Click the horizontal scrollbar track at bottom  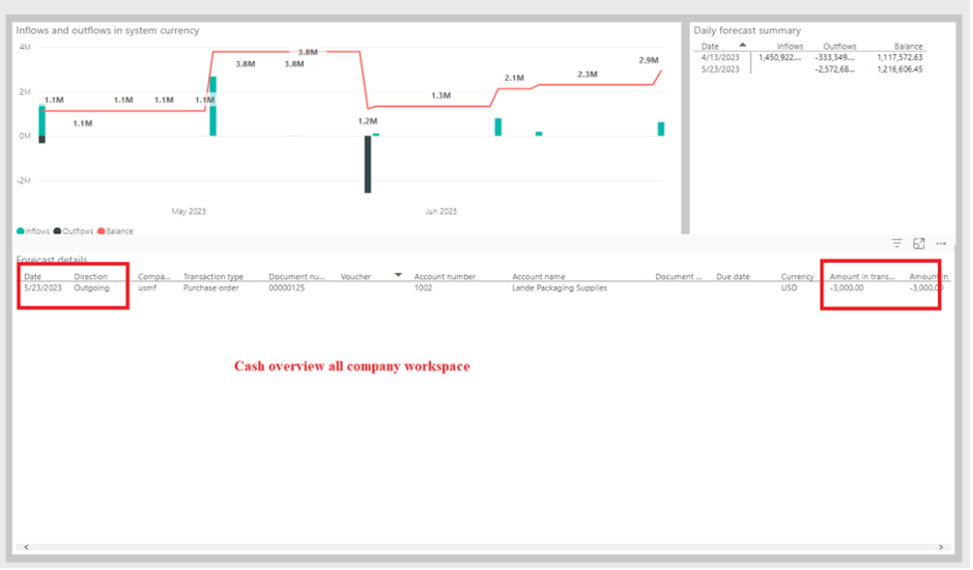click(483, 547)
